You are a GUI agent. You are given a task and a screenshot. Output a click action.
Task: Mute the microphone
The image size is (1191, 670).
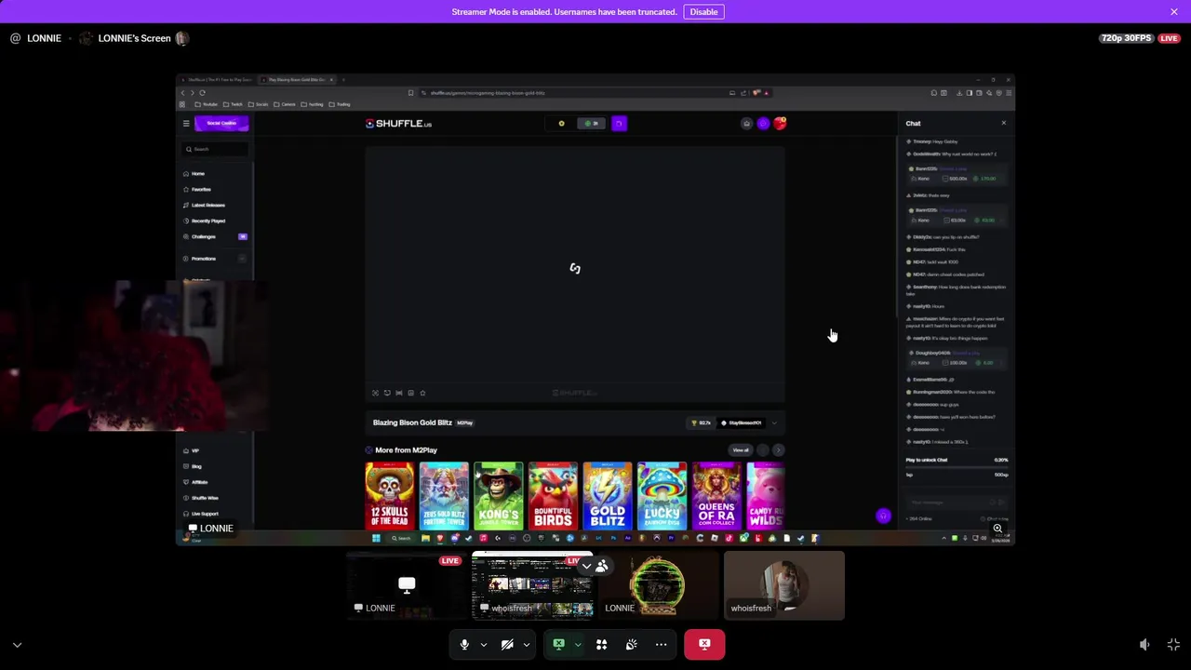(x=464, y=644)
